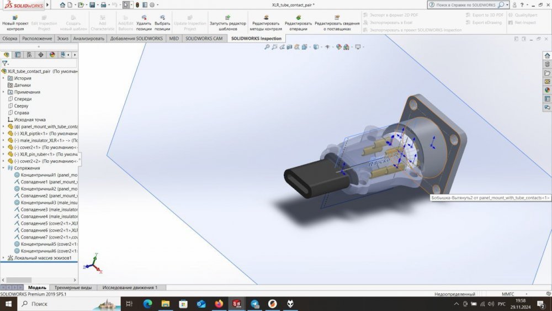The width and height of the screenshot is (552, 311).
Task: Open the Options gear in the top toolbar
Action: coord(152,5)
